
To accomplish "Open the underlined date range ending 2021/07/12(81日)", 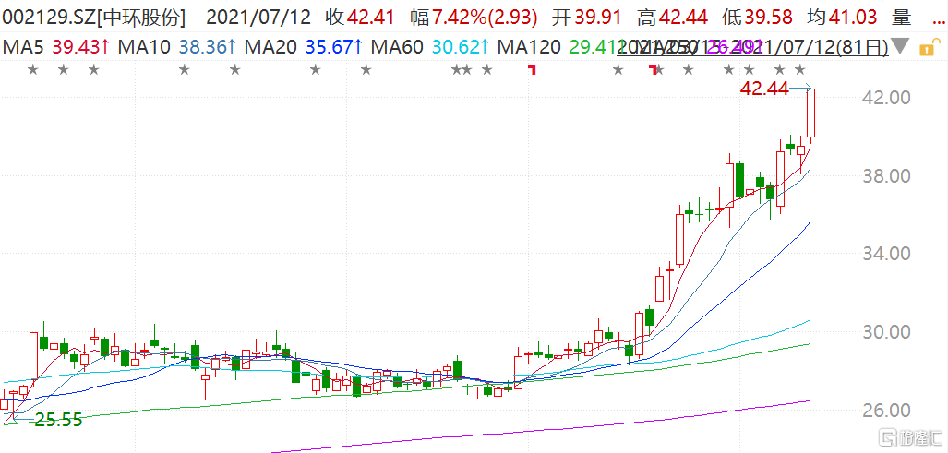I will [752, 46].
